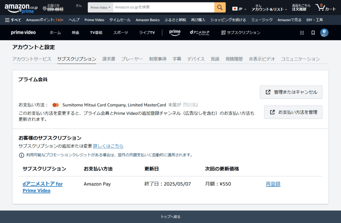Click 再登録 link for dアニメストア
This screenshot has width=341, height=223.
tap(273, 184)
